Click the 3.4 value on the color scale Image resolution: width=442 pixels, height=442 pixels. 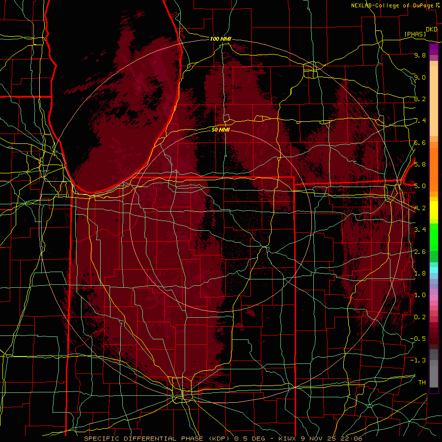point(420,229)
